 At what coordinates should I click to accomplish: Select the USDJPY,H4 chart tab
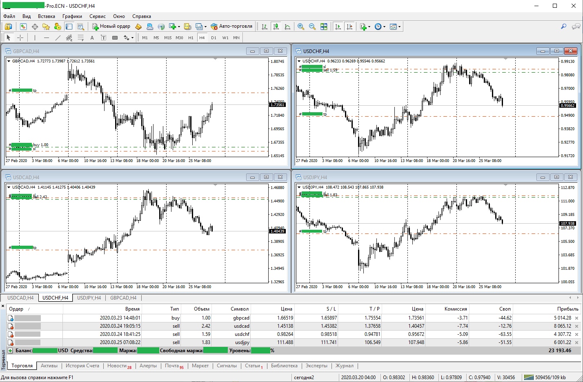point(89,298)
